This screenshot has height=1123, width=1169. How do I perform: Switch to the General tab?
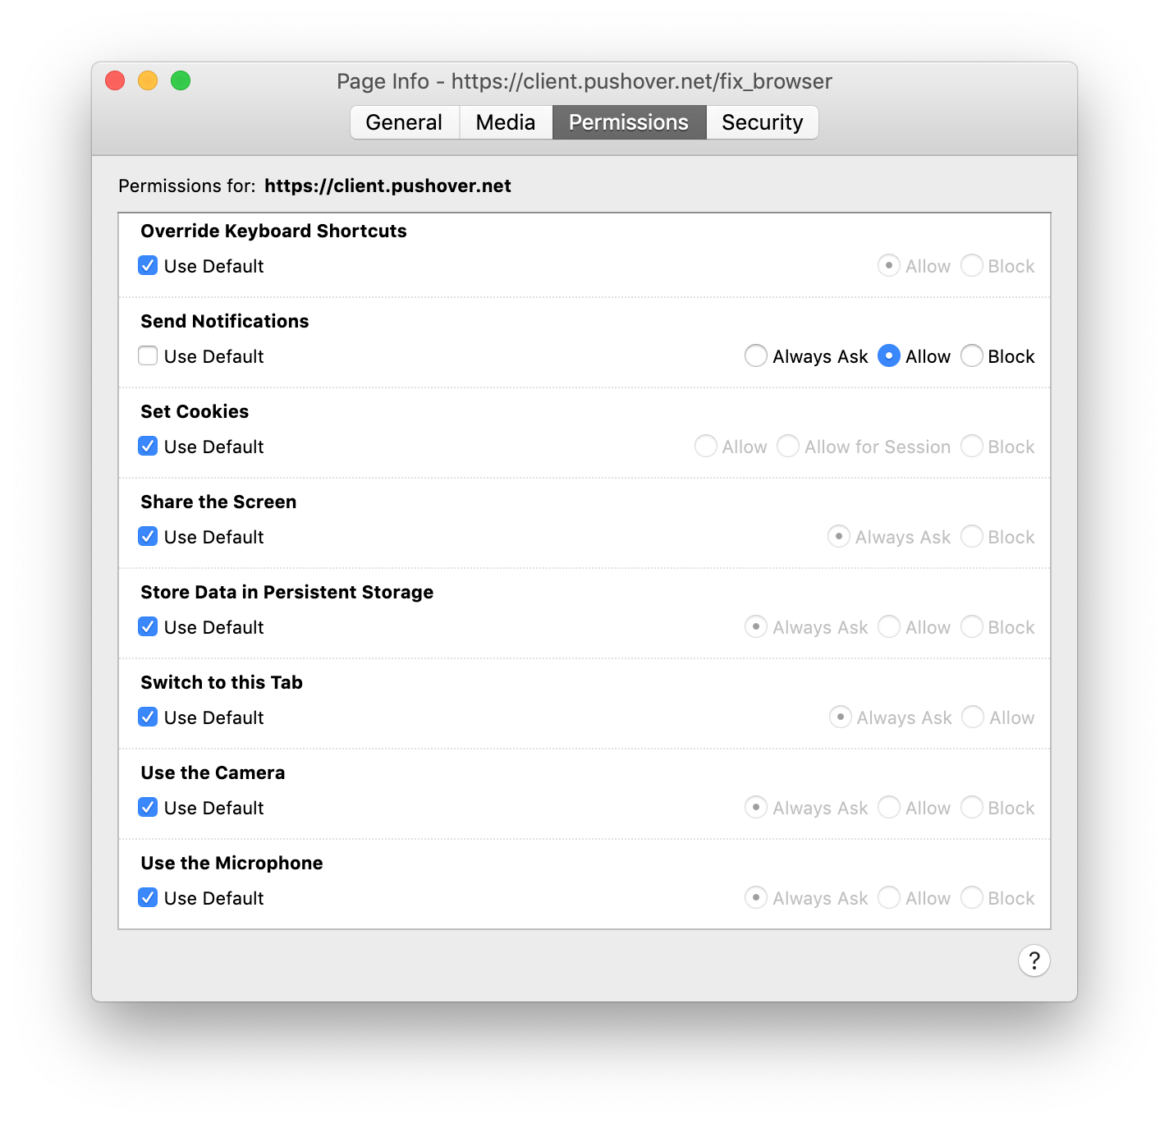tap(404, 121)
